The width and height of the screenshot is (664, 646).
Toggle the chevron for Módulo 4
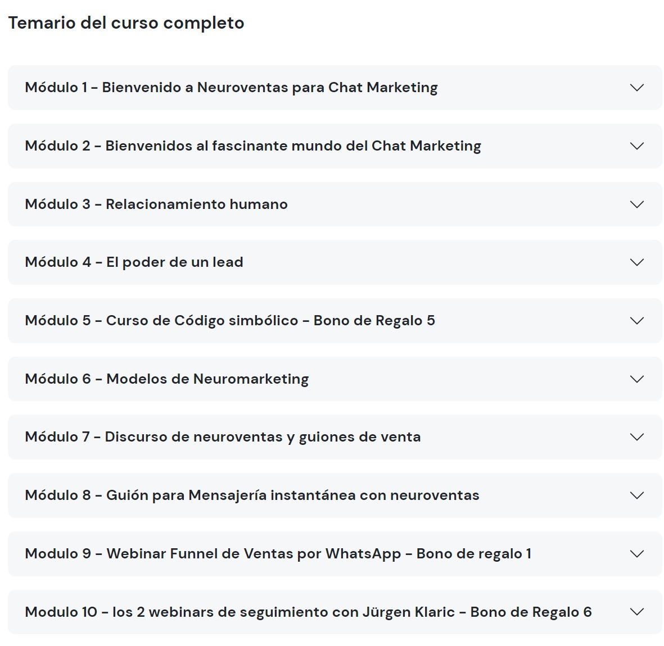pos(636,262)
